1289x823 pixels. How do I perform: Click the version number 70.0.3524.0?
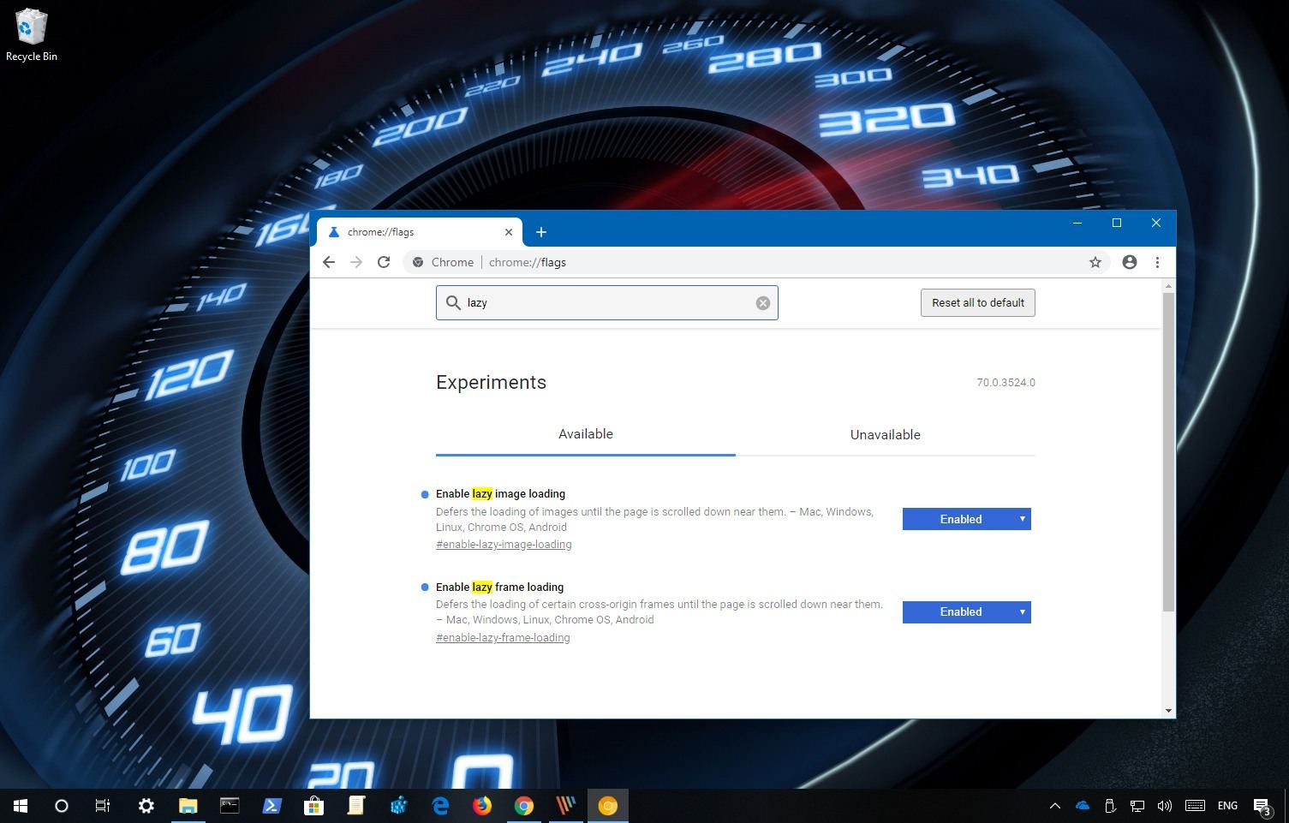[1006, 383]
